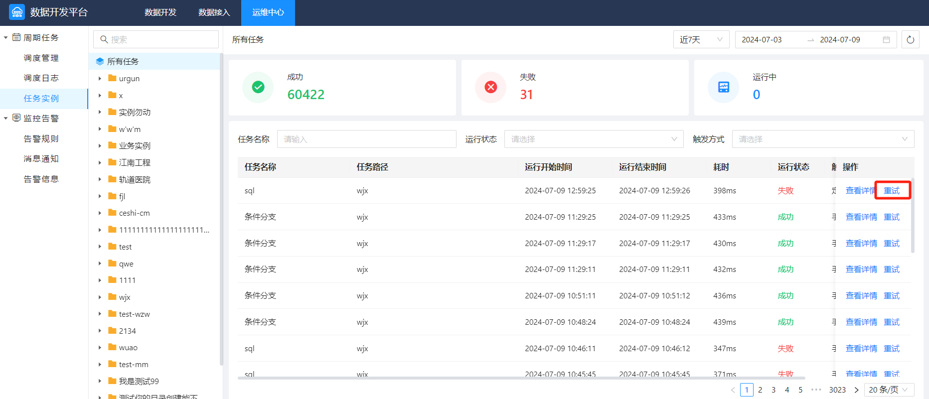Click 查看详情 for the first 条件分支 row
This screenshot has width=929, height=399.
[x=861, y=217]
